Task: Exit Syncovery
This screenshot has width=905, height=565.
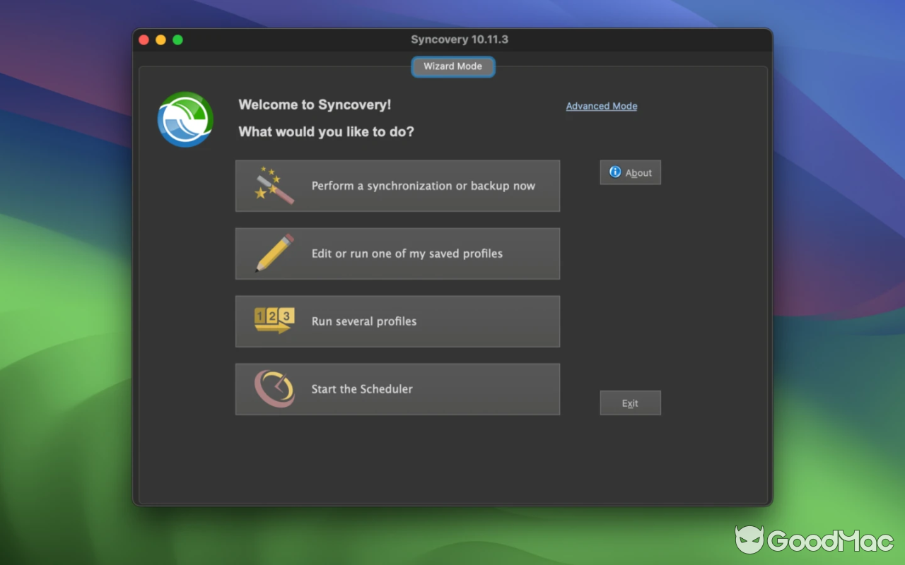Action: coord(631,403)
